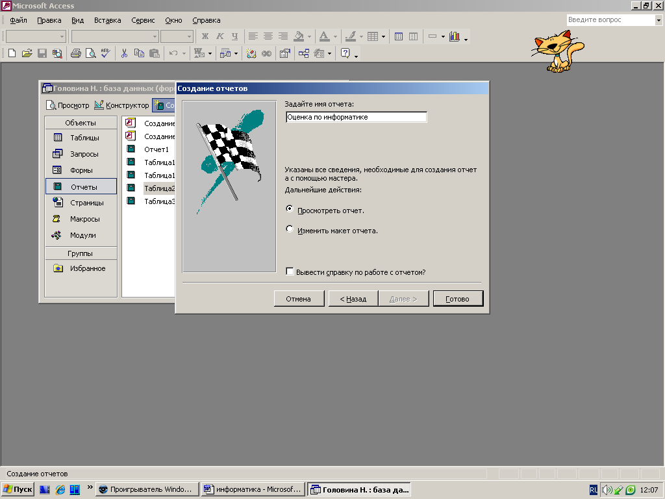Click the Undo arrow icon
The width and height of the screenshot is (665, 499).
(173, 53)
